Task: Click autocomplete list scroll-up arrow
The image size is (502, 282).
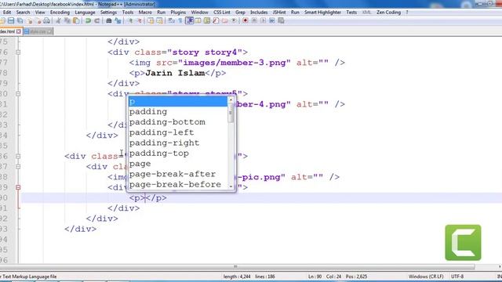Action: click(x=231, y=100)
